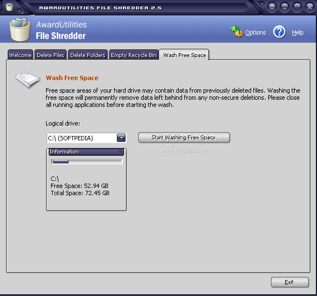
Task: Click the large File Shredder bin logo
Action: coord(20,30)
